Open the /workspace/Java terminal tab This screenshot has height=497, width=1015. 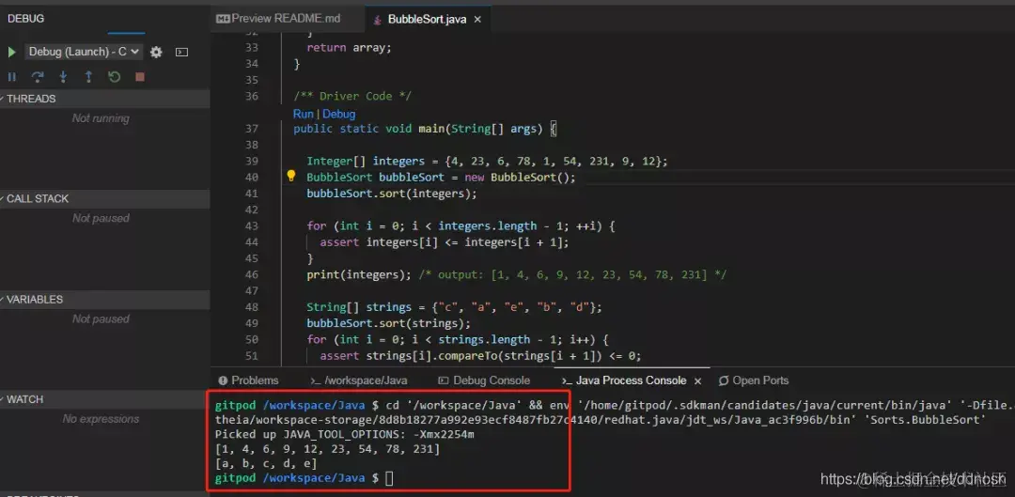359,381
